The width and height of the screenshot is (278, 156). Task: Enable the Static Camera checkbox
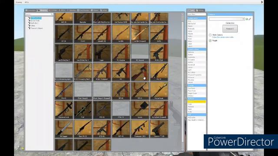point(210,35)
